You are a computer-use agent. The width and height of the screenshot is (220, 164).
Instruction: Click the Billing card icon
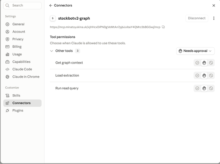[x=7, y=46]
